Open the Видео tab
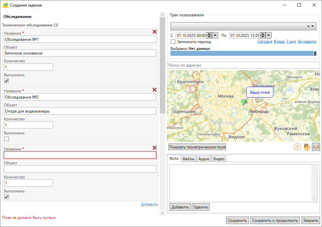Viewport: 322px width, 227px height. (x=219, y=159)
